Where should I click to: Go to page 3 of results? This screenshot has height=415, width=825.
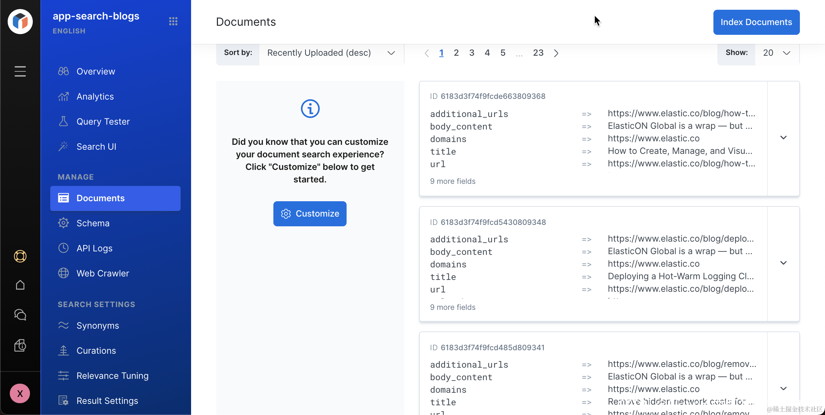[x=471, y=53]
